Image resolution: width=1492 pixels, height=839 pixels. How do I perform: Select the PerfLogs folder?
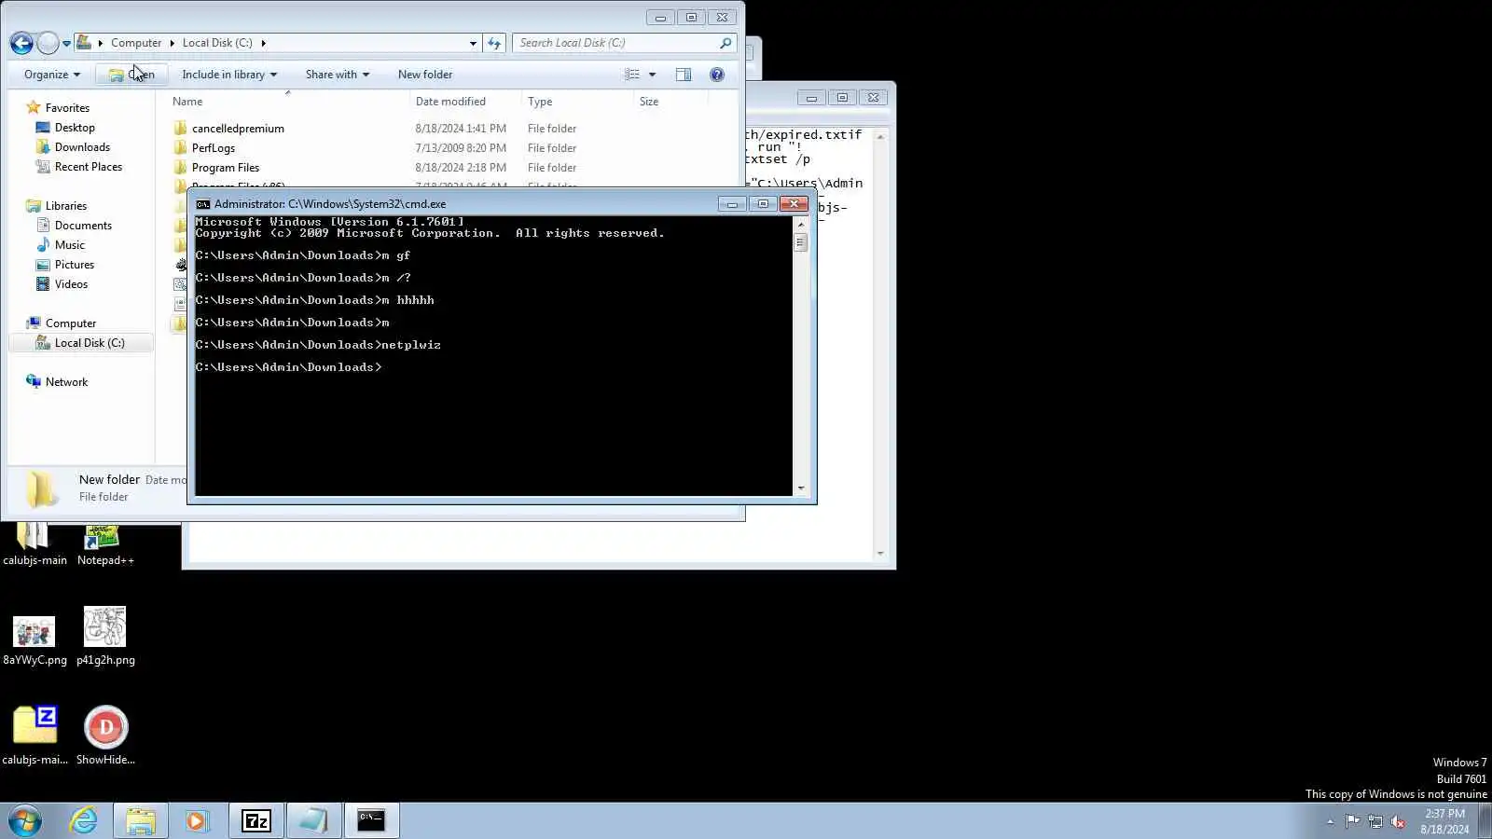(x=214, y=148)
